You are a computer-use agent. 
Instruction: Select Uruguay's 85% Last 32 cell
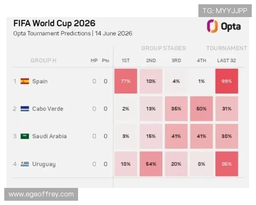[227, 164]
